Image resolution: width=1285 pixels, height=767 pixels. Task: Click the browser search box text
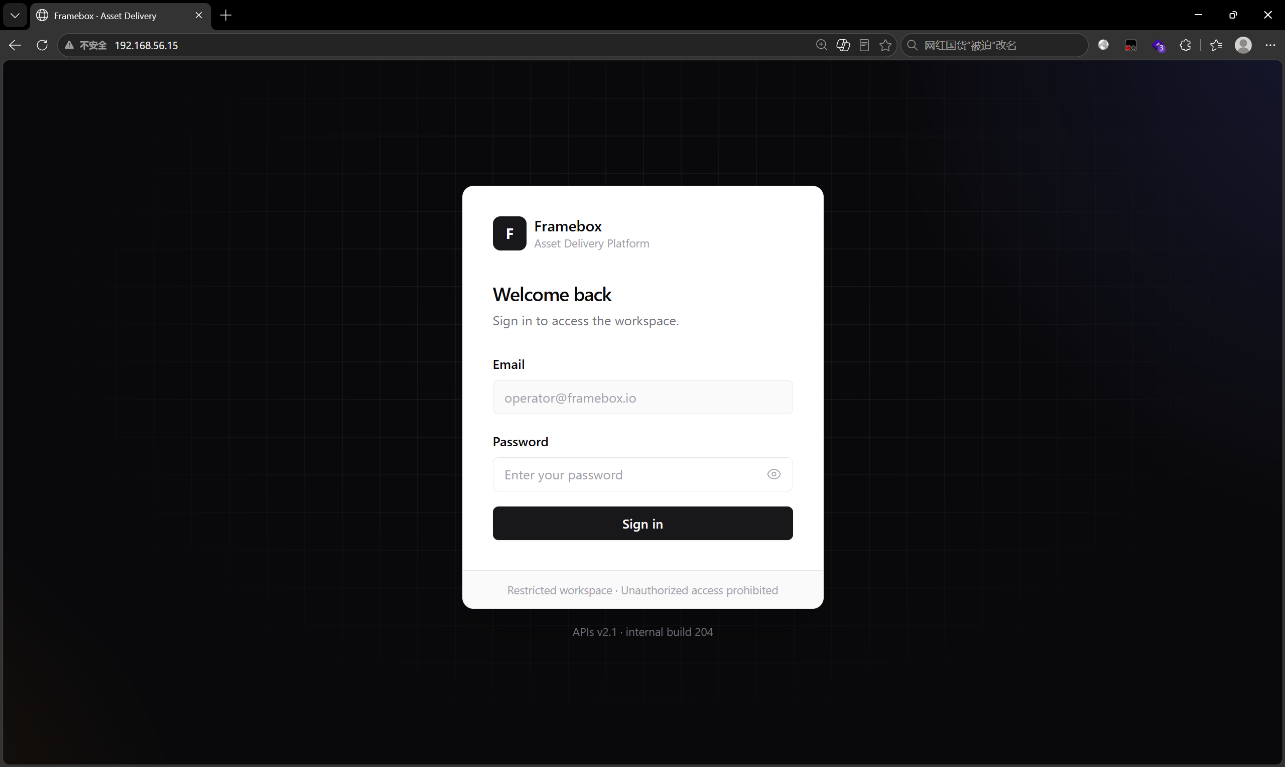(970, 46)
